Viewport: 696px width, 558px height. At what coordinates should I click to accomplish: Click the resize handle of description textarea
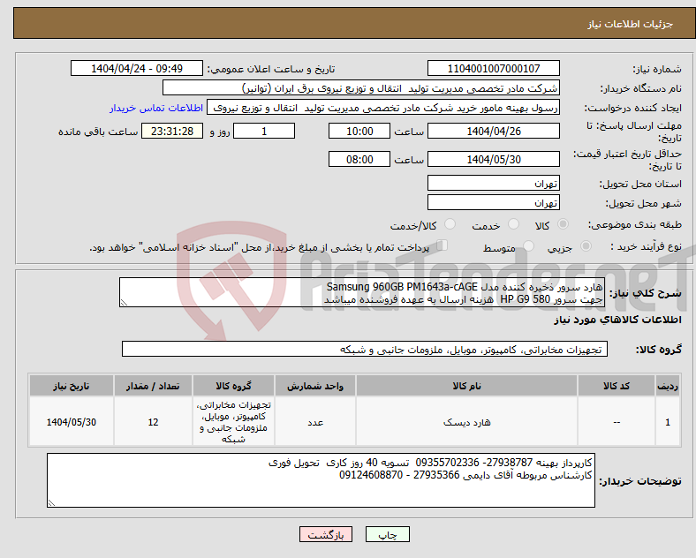[x=124, y=303]
